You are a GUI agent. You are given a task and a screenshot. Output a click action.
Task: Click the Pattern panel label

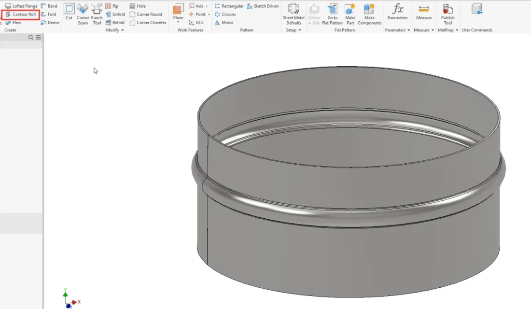(247, 30)
